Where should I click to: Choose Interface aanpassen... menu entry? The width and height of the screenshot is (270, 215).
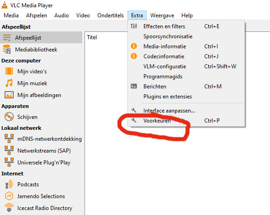186,110
